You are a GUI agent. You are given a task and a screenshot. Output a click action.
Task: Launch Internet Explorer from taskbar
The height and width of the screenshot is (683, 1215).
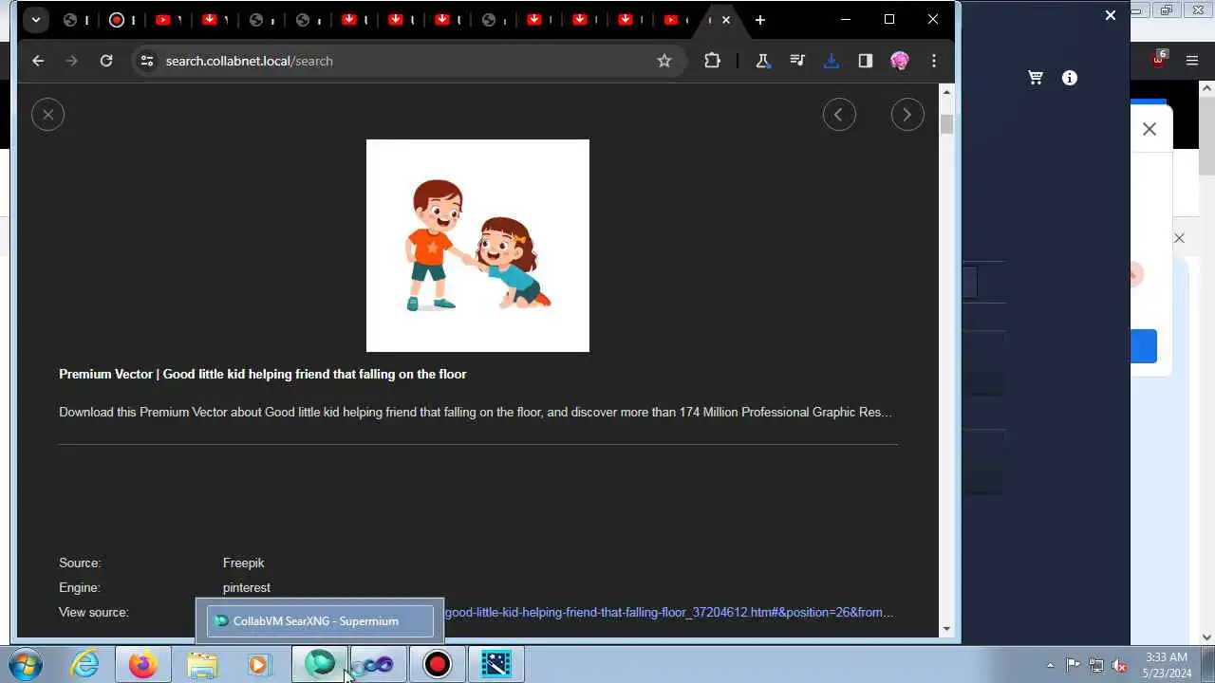click(85, 664)
